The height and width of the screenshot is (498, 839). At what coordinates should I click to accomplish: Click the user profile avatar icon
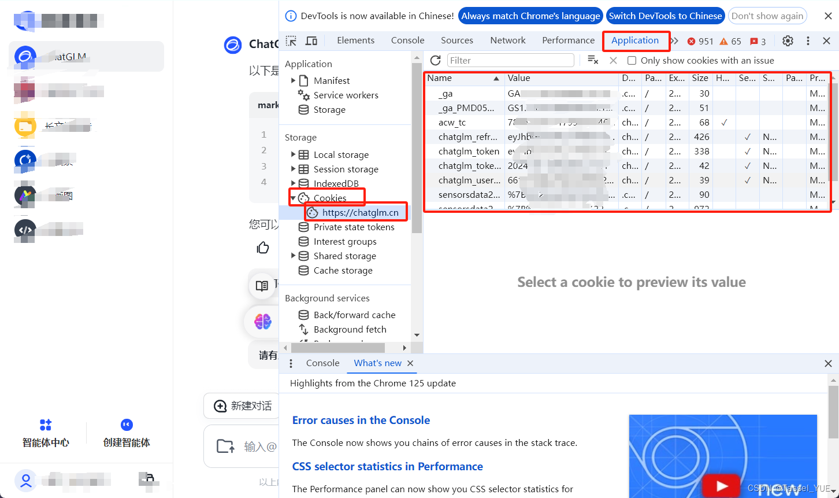(26, 479)
